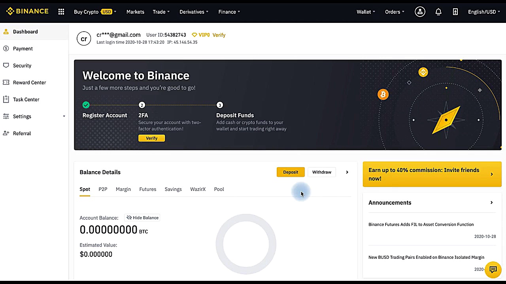Viewport: 506px width, 284px height.
Task: Open the invite friends commission banner
Action: pyautogui.click(x=432, y=174)
